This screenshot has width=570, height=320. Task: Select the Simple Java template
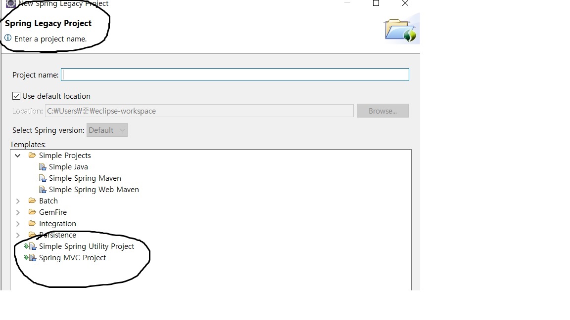[68, 167]
